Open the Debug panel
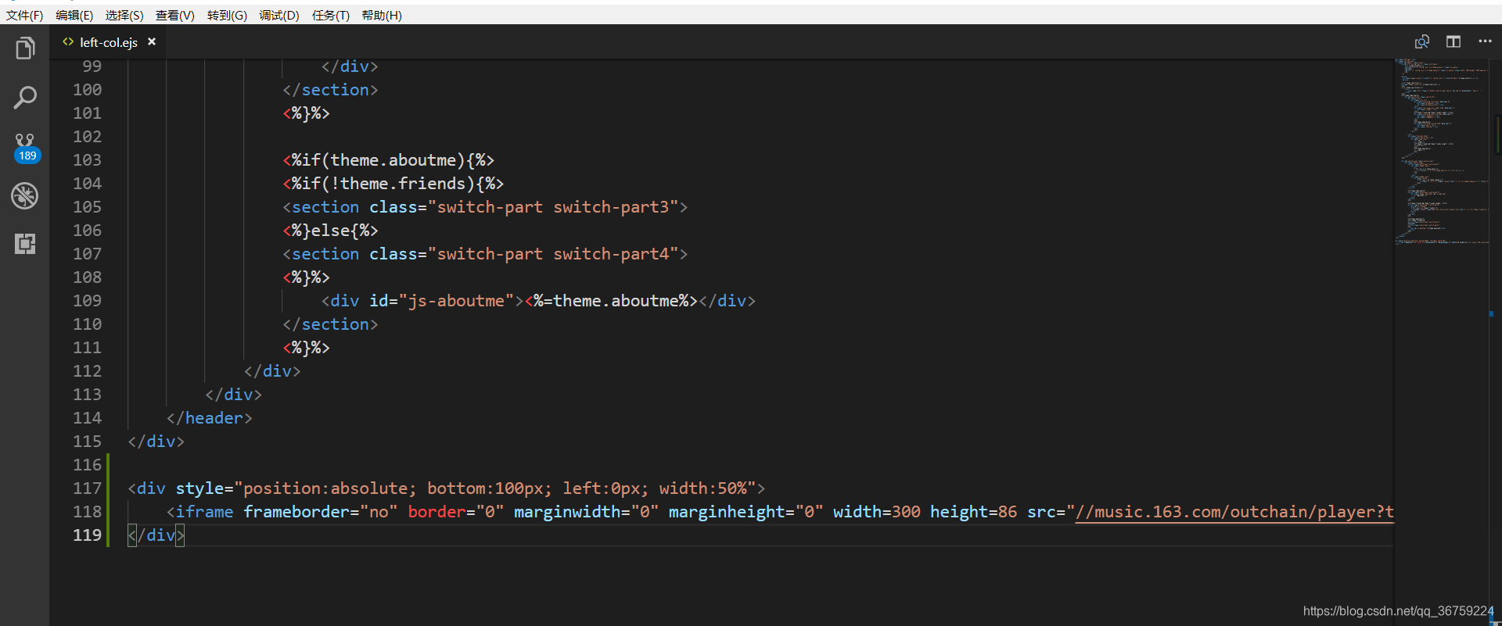Viewport: 1502px width, 626px height. click(25, 195)
